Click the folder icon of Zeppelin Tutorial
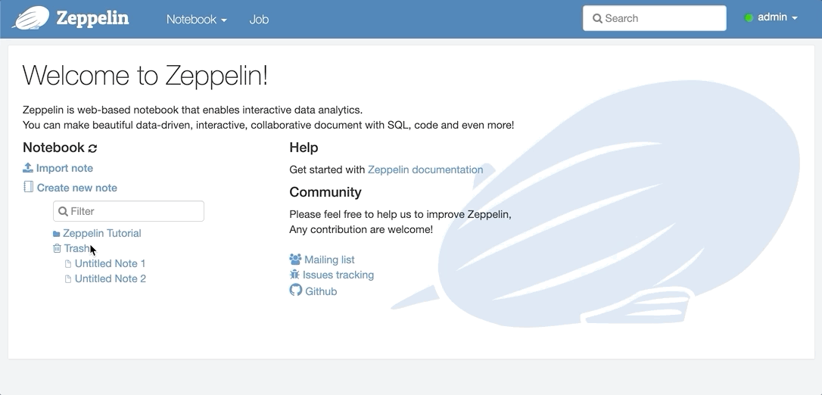Screen dimensions: 822x395 57,234
